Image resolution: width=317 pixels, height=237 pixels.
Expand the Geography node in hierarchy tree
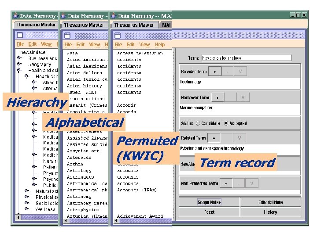(19, 64)
